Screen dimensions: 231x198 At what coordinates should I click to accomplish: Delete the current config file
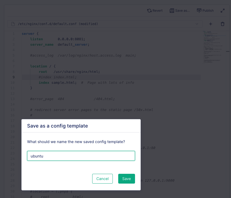pyautogui.click(x=222, y=24)
